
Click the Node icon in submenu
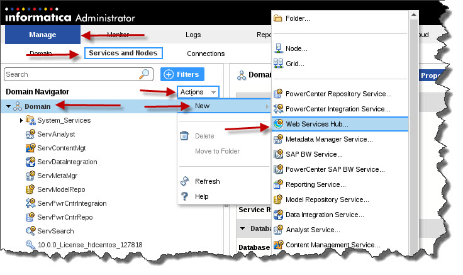278,48
